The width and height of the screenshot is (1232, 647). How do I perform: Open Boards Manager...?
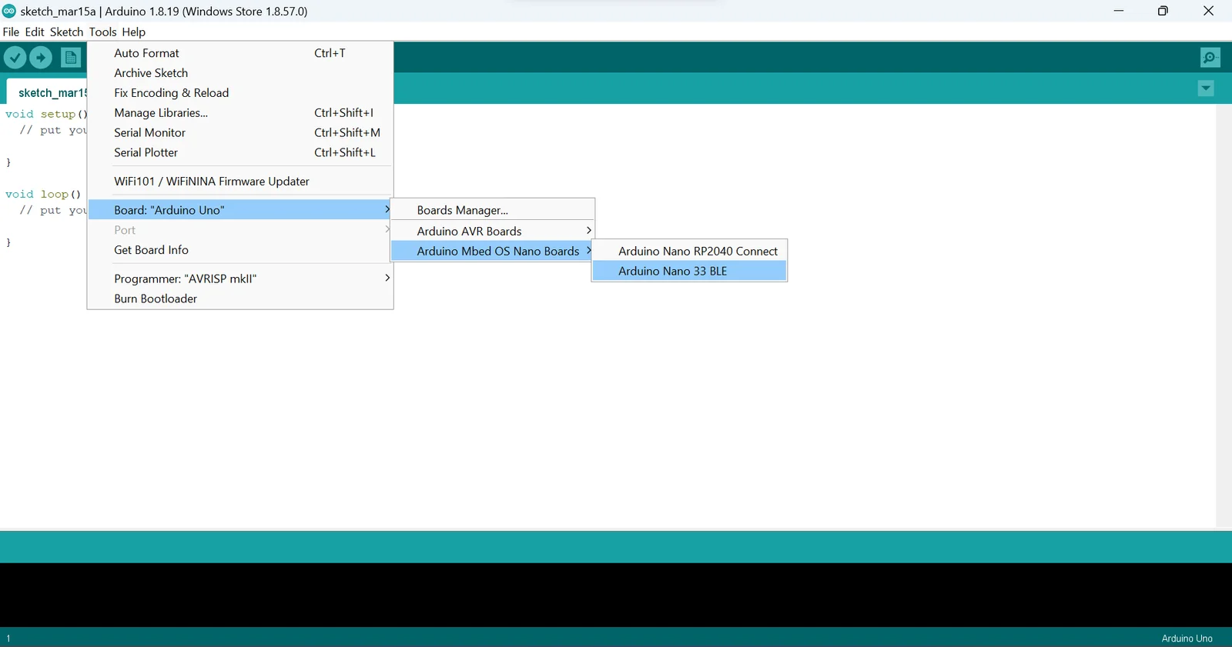tap(493, 210)
